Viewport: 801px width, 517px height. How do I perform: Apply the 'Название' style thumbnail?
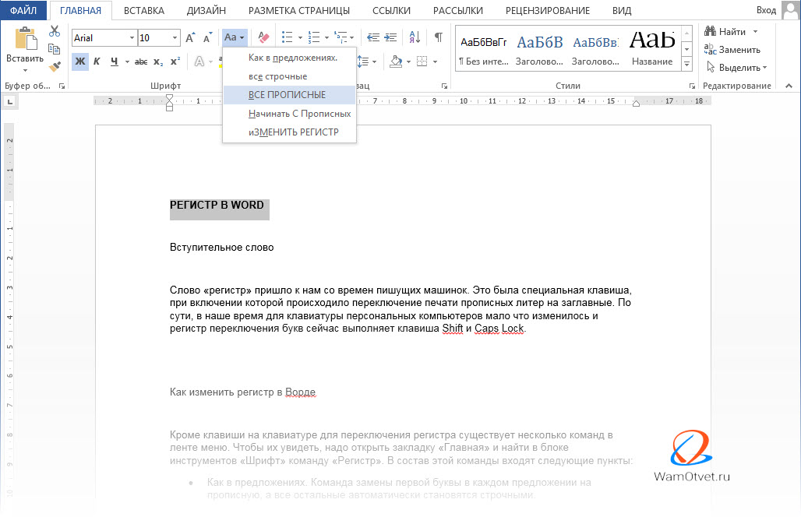(x=652, y=48)
